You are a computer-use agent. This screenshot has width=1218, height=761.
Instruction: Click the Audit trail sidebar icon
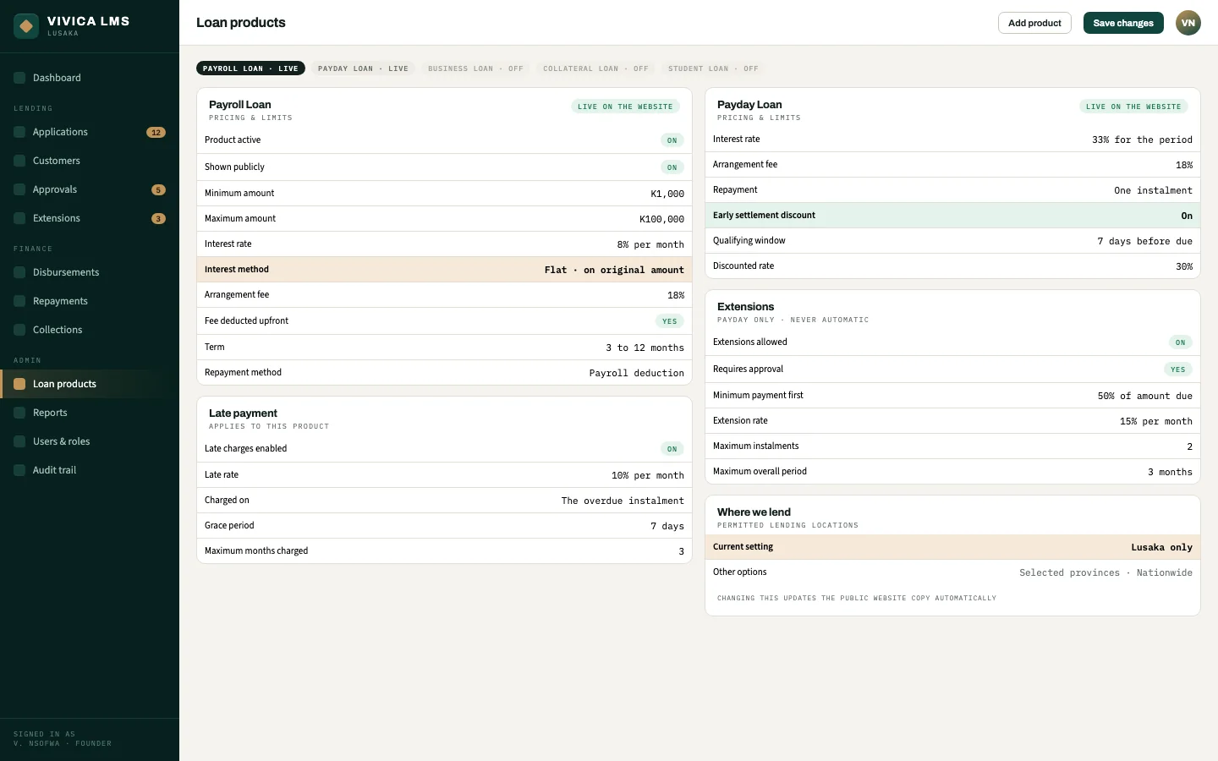click(x=19, y=470)
